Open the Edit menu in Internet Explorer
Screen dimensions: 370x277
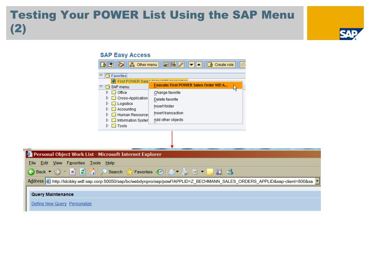[44, 163]
